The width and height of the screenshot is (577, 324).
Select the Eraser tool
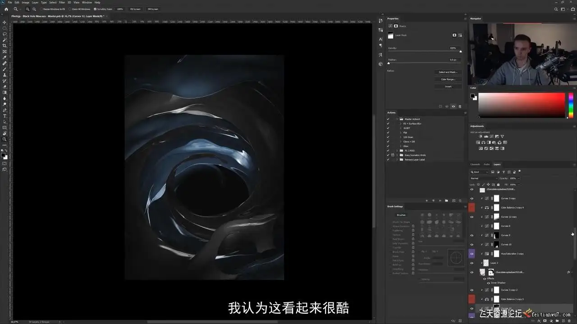pos(5,86)
